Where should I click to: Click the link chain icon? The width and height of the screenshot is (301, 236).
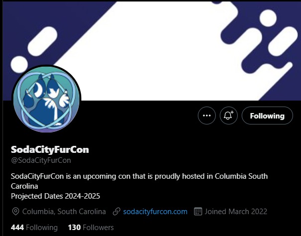tap(117, 212)
